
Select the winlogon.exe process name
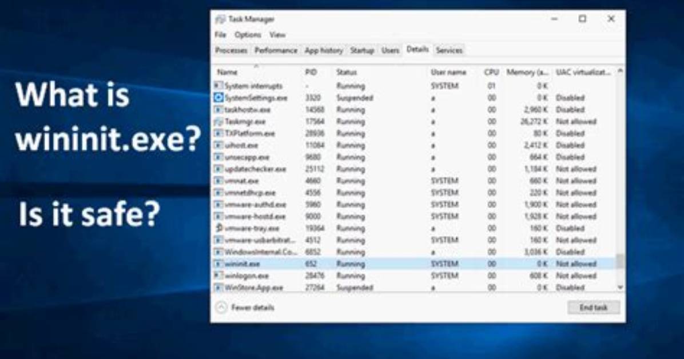point(246,276)
